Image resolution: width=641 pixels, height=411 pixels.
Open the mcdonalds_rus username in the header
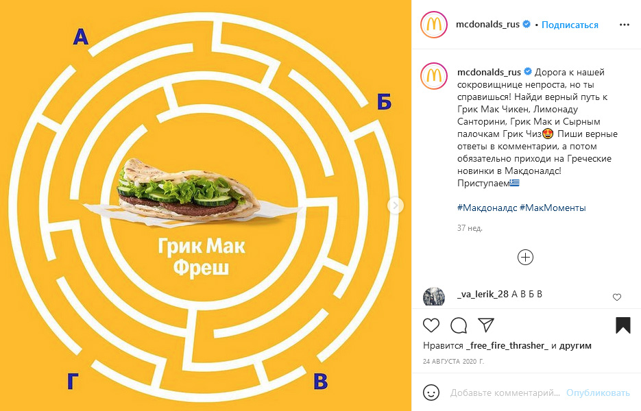tap(487, 25)
